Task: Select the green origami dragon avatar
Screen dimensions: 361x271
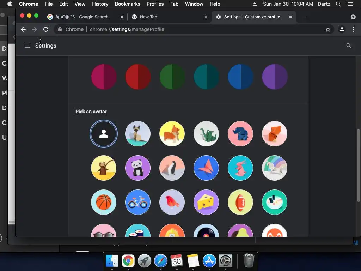Action: 206,134
